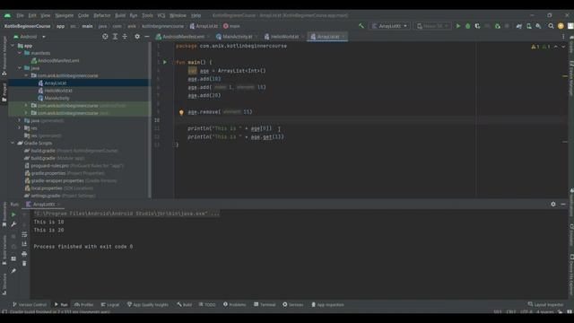574x323 pixels.
Task: Select ArrayList.kt in project tree
Action: point(56,83)
